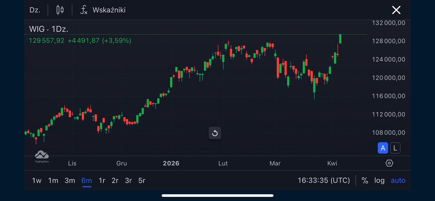This screenshot has height=201, width=435.
Task: Click the Lis month label on time axis
Action: tap(72, 163)
